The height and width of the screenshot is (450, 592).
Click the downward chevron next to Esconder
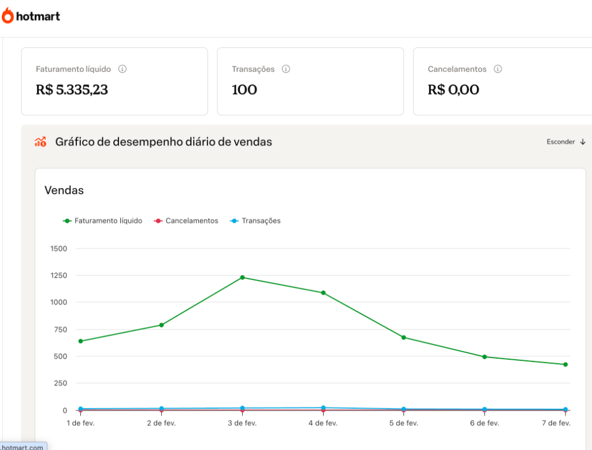583,141
